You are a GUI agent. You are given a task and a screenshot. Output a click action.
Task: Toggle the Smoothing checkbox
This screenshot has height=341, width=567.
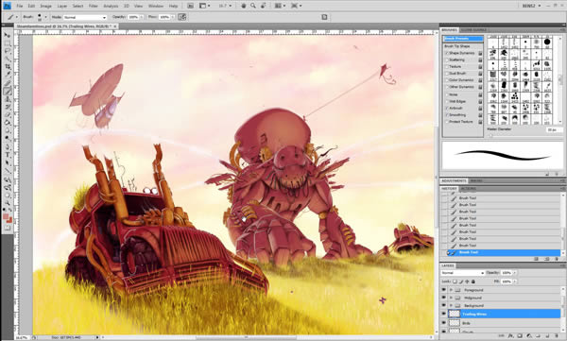tap(447, 115)
